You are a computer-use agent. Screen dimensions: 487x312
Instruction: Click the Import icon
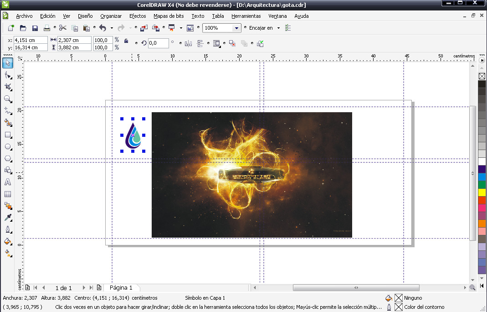pos(144,28)
